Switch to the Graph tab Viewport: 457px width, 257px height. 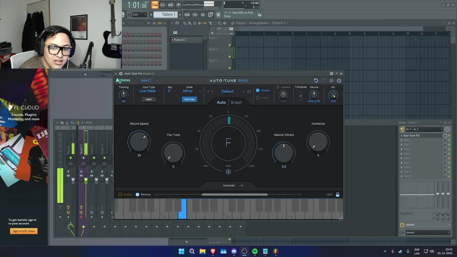[236, 102]
